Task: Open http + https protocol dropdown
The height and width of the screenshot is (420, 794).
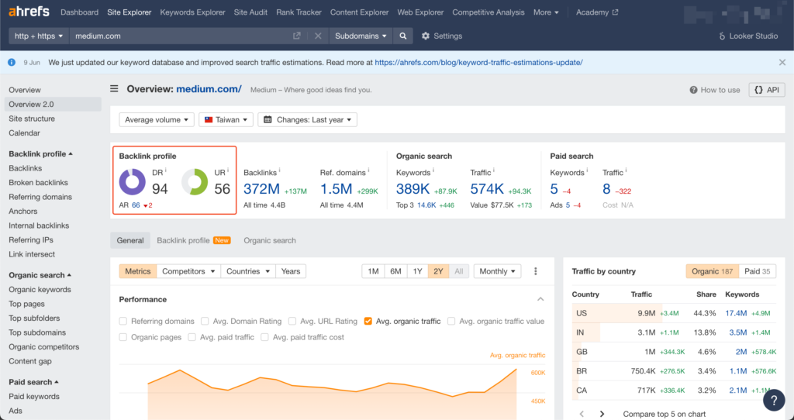Action: pos(39,36)
